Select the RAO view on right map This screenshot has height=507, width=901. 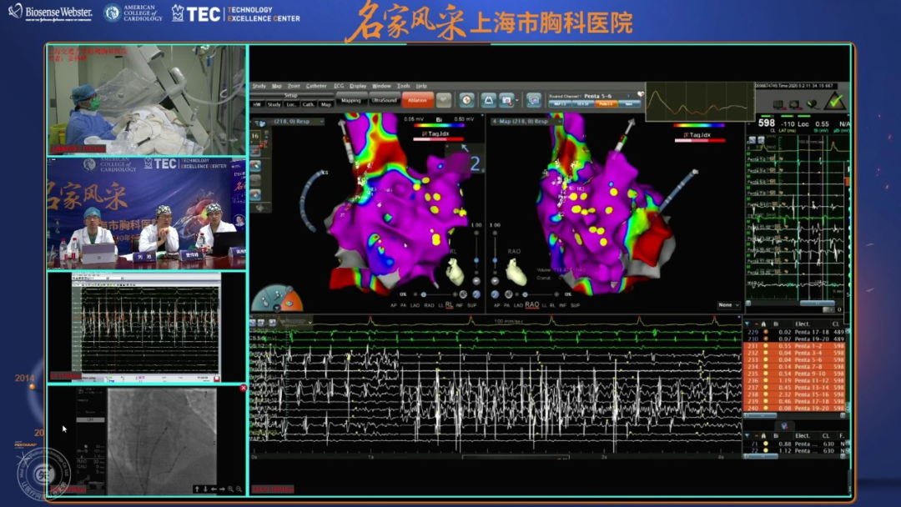click(x=531, y=305)
